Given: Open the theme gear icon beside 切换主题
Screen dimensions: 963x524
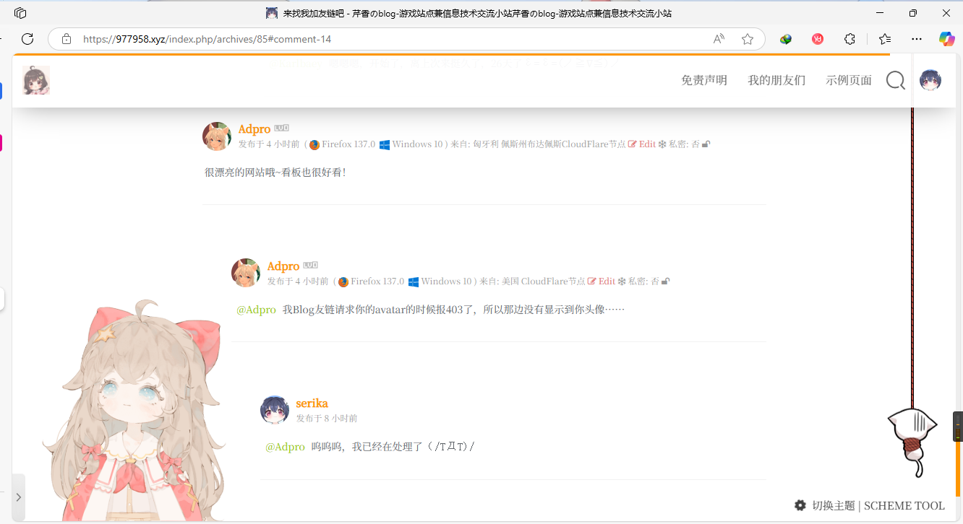Looking at the screenshot, I should click(800, 505).
